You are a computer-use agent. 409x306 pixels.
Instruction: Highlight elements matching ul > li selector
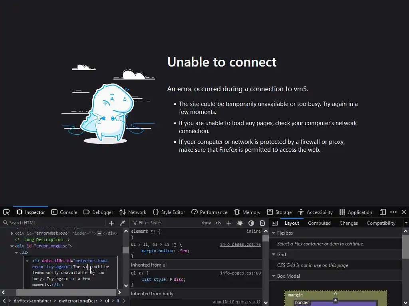(x=174, y=245)
